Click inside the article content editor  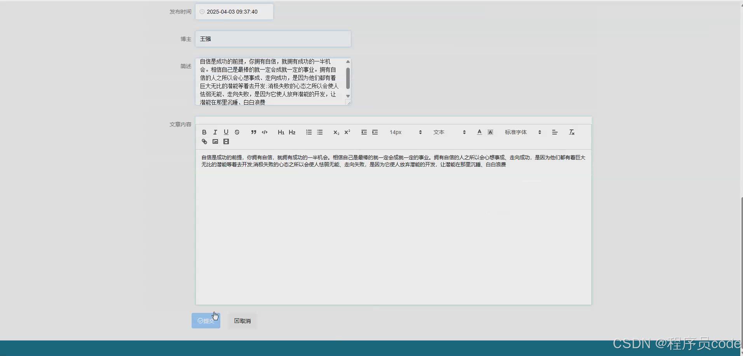pyautogui.click(x=394, y=227)
